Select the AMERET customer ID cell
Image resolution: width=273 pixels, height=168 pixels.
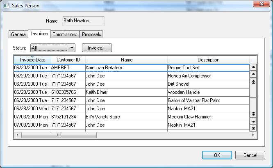point(68,68)
